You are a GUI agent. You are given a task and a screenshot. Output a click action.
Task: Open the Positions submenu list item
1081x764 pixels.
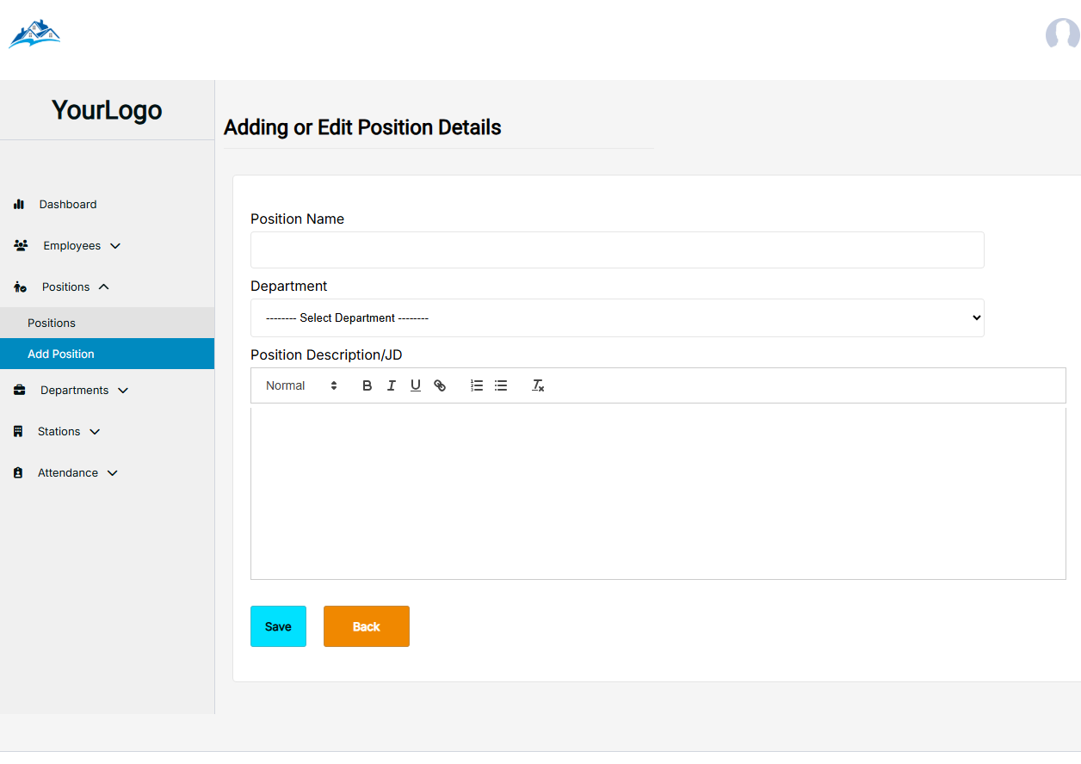point(52,323)
